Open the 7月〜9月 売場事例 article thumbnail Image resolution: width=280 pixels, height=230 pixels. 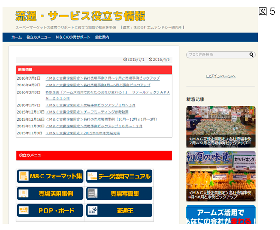(x=221, y=126)
